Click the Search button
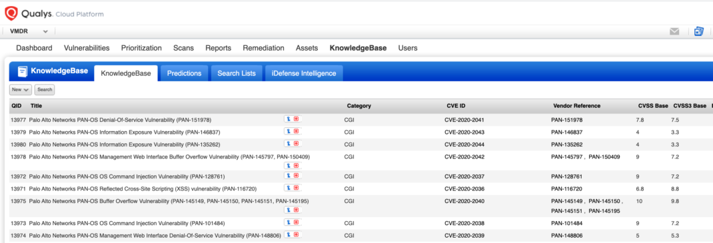Screen dimensions: 713x243 click(45, 89)
